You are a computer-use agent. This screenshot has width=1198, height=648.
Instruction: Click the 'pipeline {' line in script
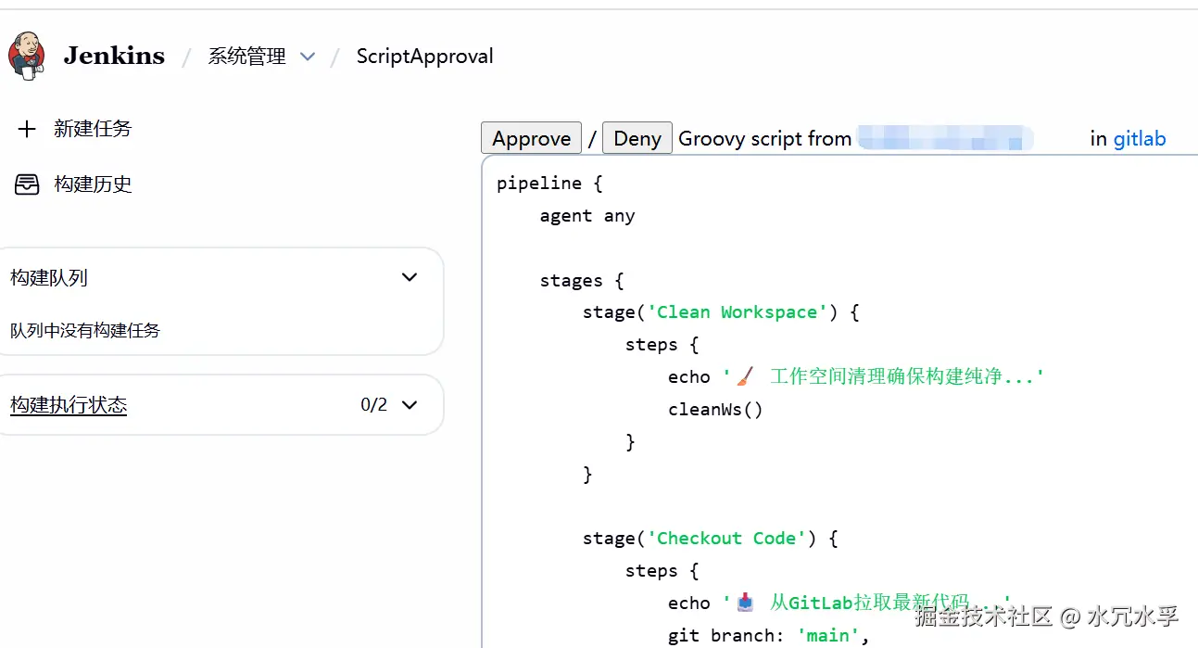(x=549, y=184)
